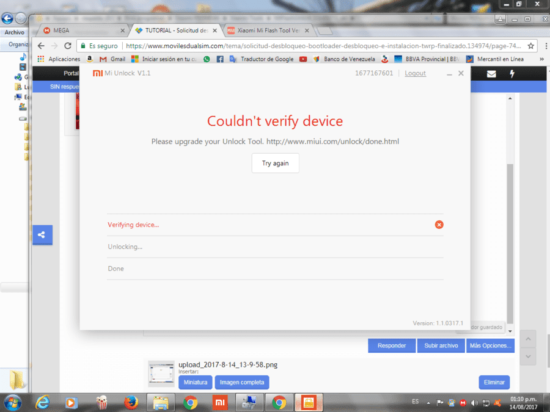Click the red error icon beside Verifying device
The width and height of the screenshot is (550, 412).
click(439, 225)
